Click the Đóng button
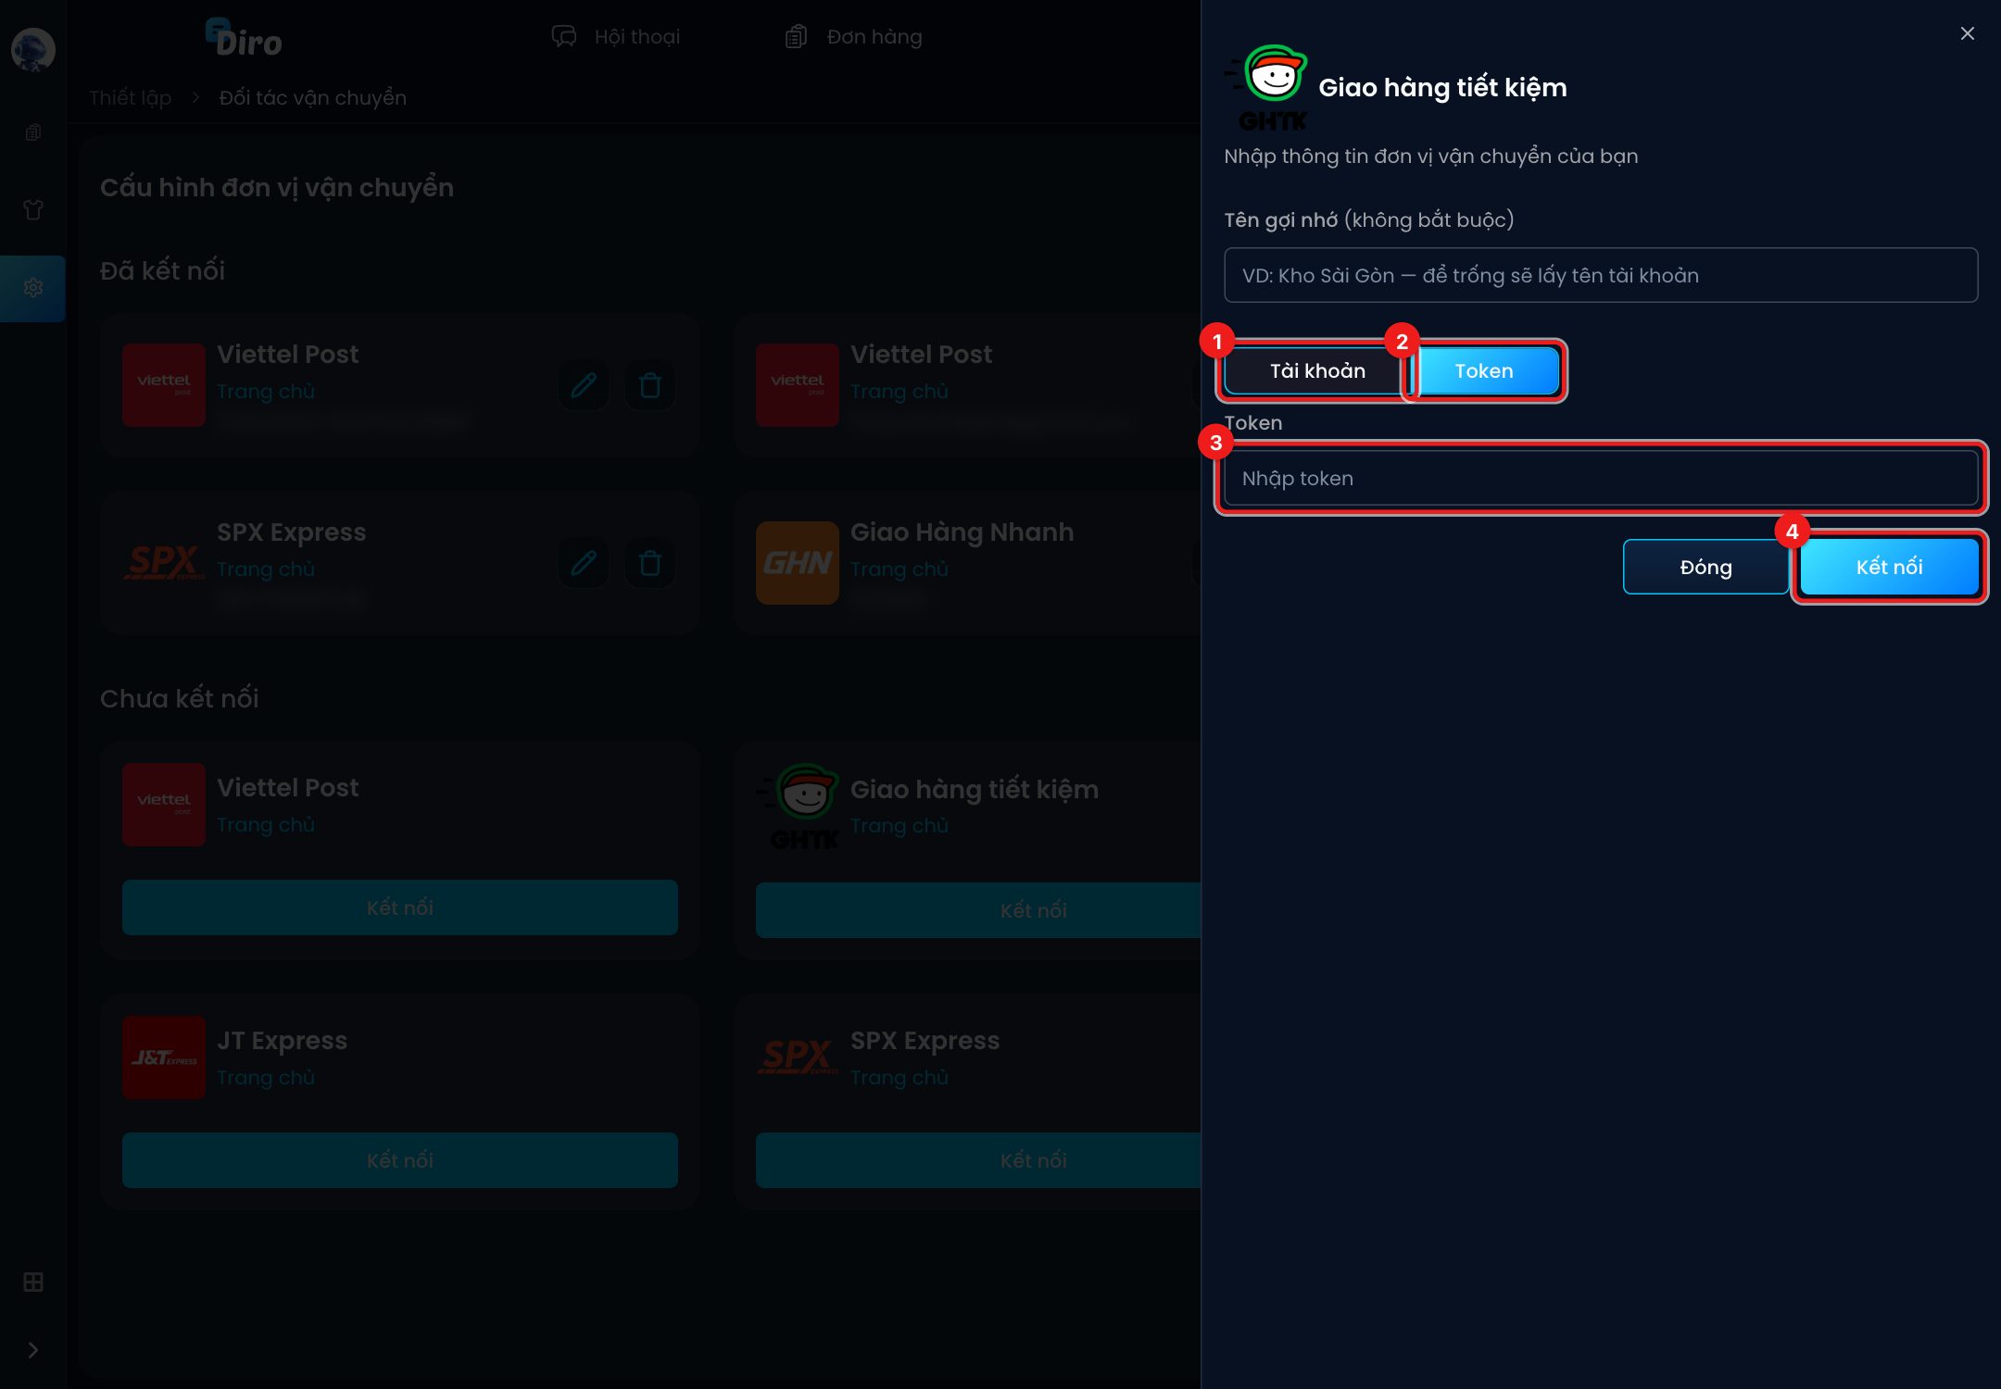 [x=1705, y=567]
